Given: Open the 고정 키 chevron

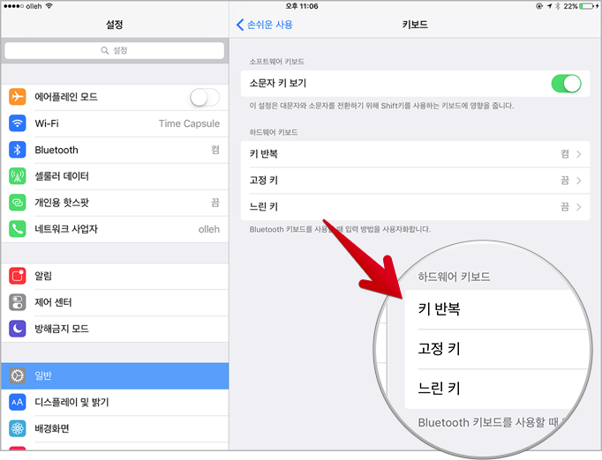Looking at the screenshot, I should pos(579,181).
